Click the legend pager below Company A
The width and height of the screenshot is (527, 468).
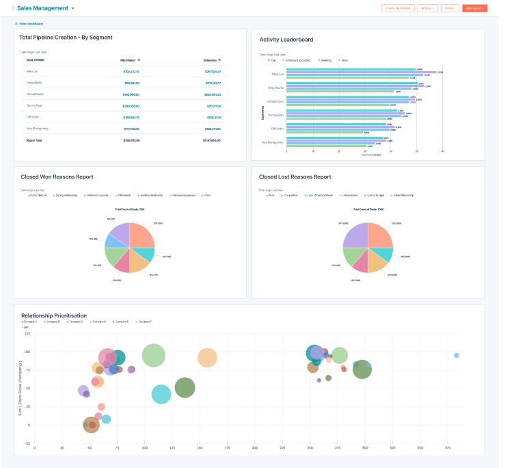point(25,327)
